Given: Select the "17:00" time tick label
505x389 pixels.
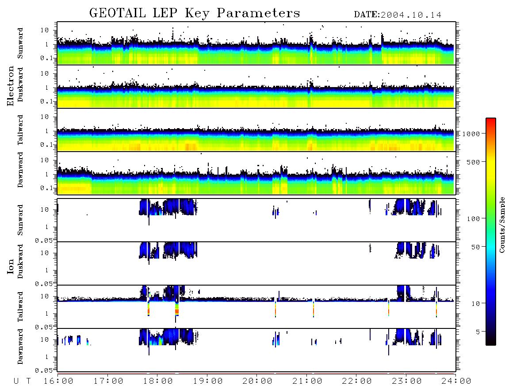Looking at the screenshot, I should click(x=108, y=381).
